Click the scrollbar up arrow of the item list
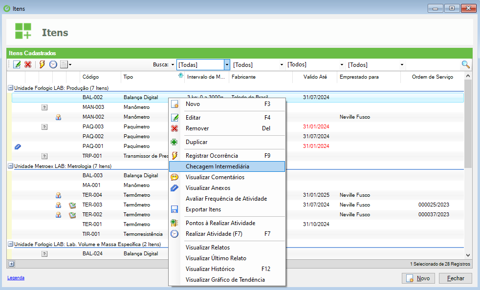The image size is (480, 290). [x=468, y=76]
